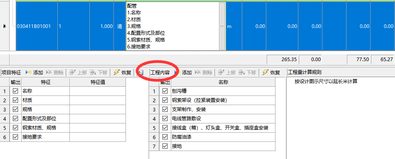The image size is (395, 159).
Task: Uncheck the 防腐油漆 checkbox
Action: tap(165, 137)
